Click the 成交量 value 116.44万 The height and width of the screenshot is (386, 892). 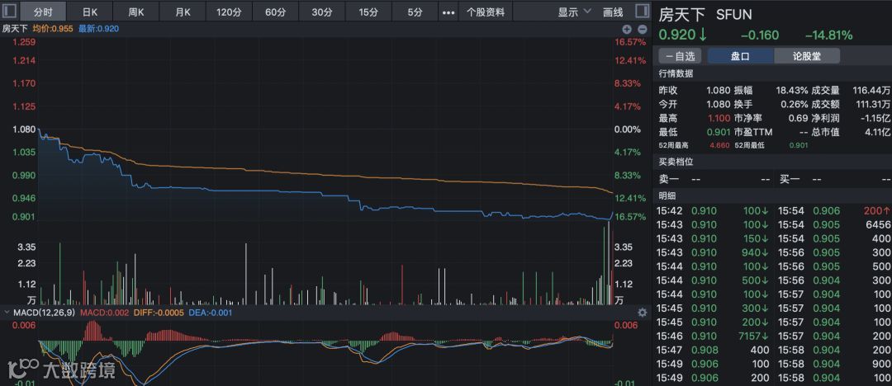coord(871,91)
